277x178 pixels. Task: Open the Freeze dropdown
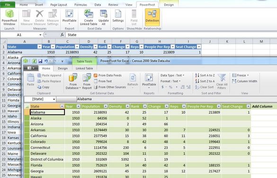241,75
